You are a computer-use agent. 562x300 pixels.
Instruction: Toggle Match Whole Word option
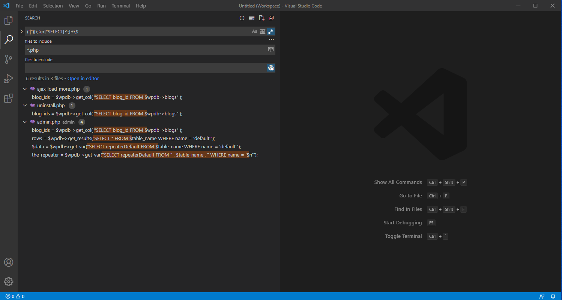coord(263,31)
